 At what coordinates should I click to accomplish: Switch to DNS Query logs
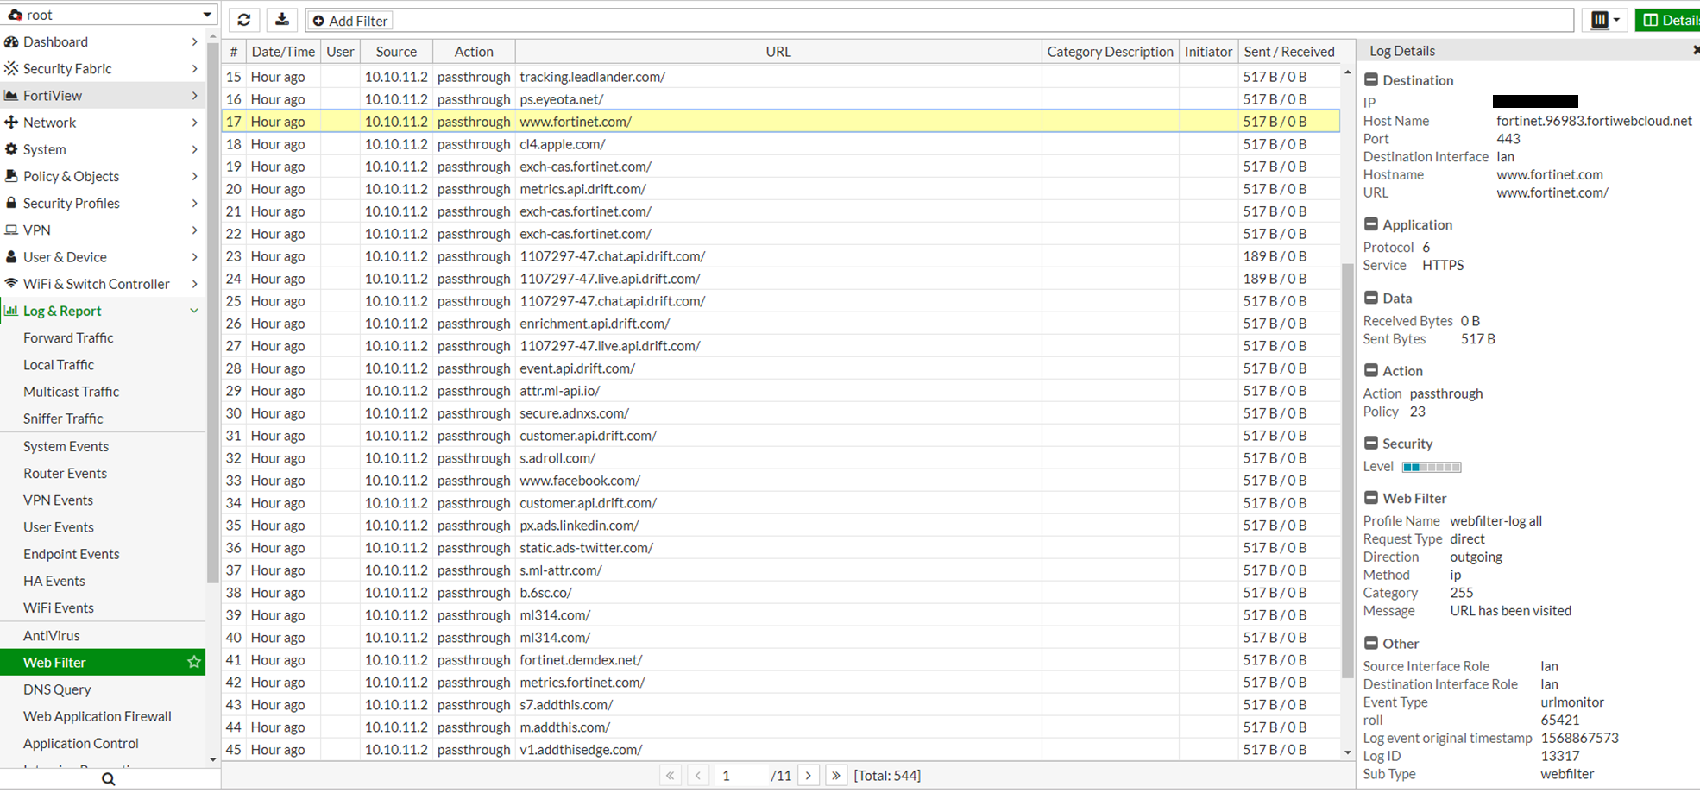pyautogui.click(x=57, y=689)
